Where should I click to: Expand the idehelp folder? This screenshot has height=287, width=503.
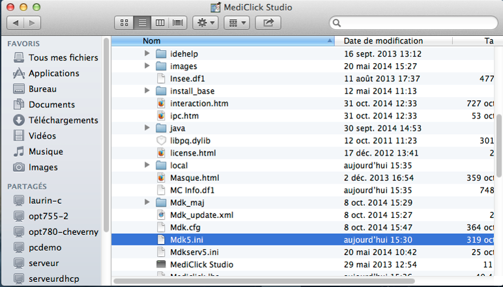point(147,54)
